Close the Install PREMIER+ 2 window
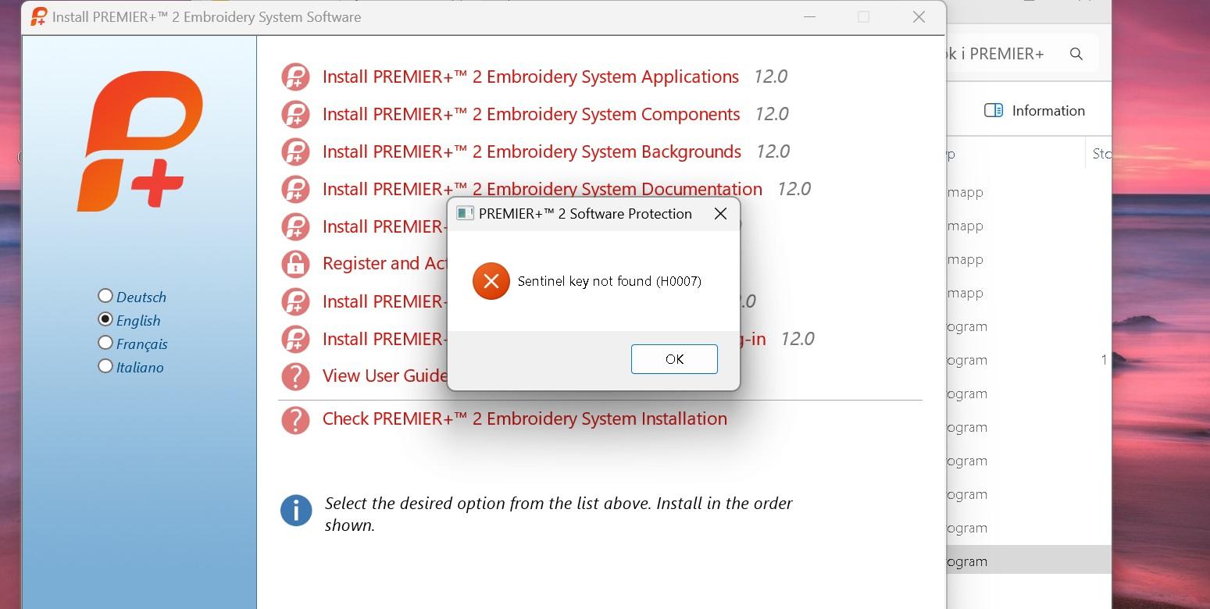The width and height of the screenshot is (1210, 609). [x=919, y=17]
